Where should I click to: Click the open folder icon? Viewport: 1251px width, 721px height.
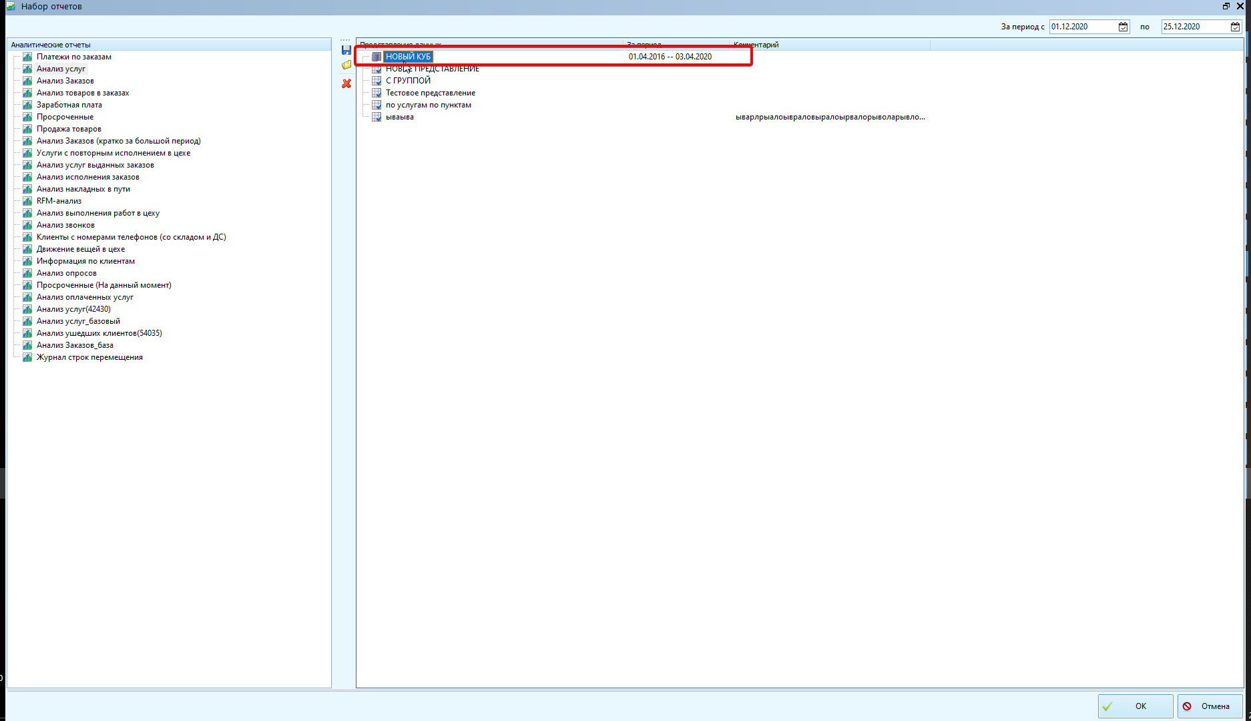(x=346, y=65)
